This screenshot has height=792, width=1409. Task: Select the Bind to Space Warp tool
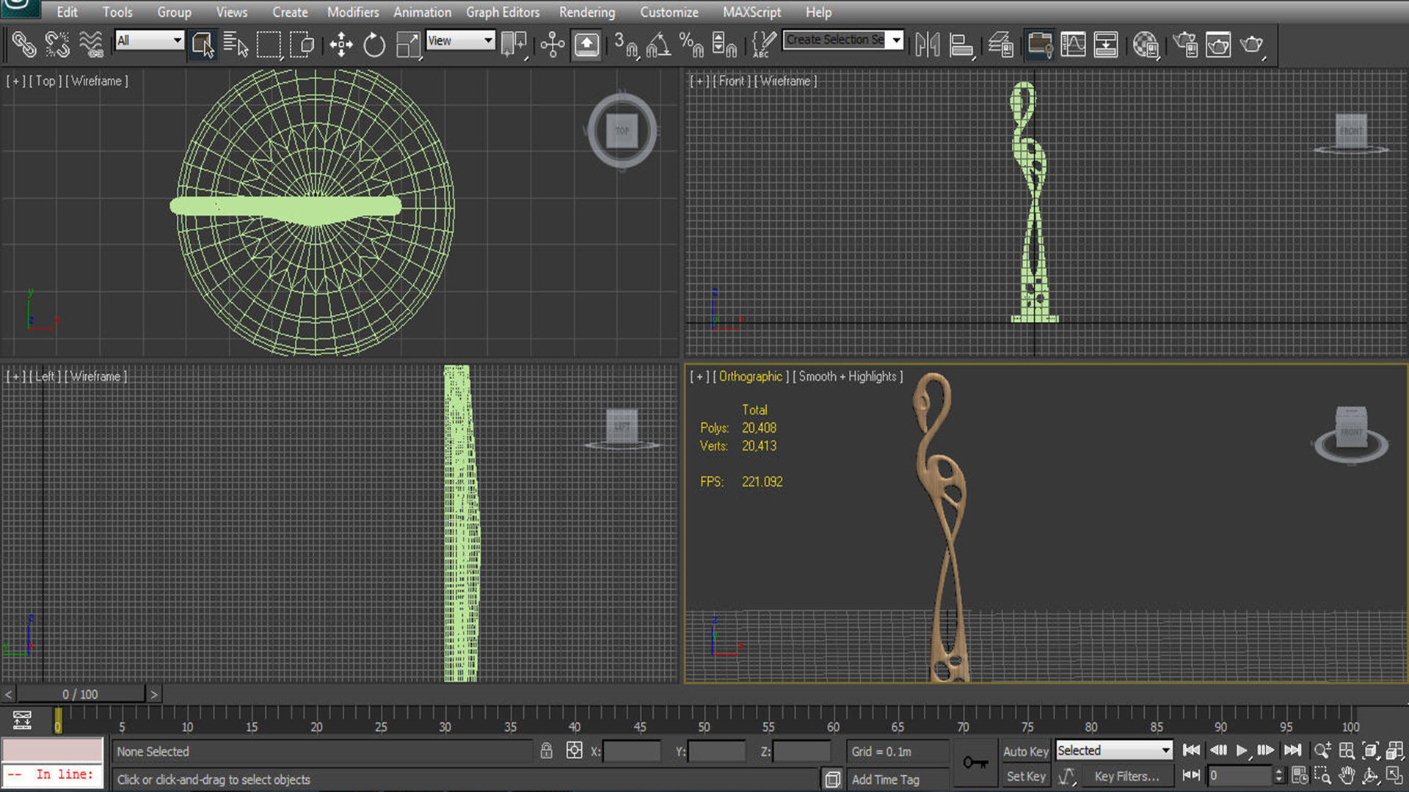click(x=91, y=44)
